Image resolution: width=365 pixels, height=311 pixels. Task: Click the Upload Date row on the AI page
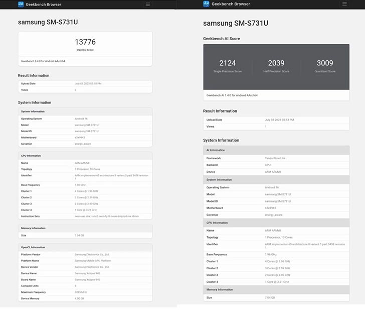point(276,120)
